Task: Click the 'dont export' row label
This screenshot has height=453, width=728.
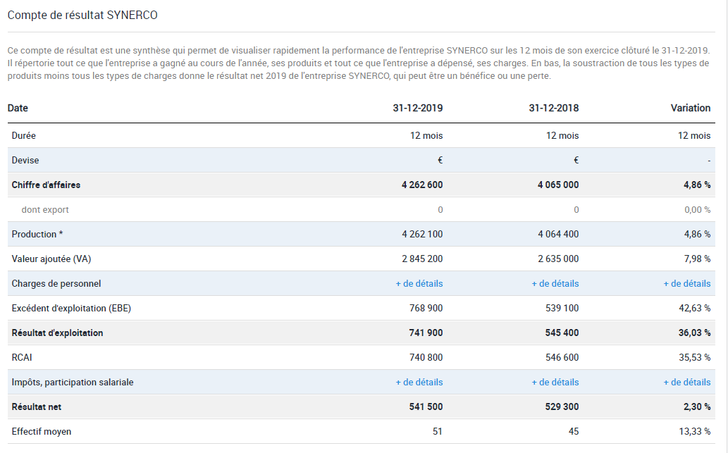Action: 45,210
